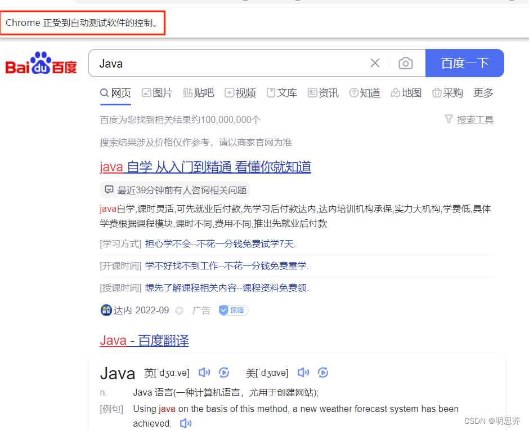Click the Baidu logo
Screen dimensions: 529x430
(41, 63)
